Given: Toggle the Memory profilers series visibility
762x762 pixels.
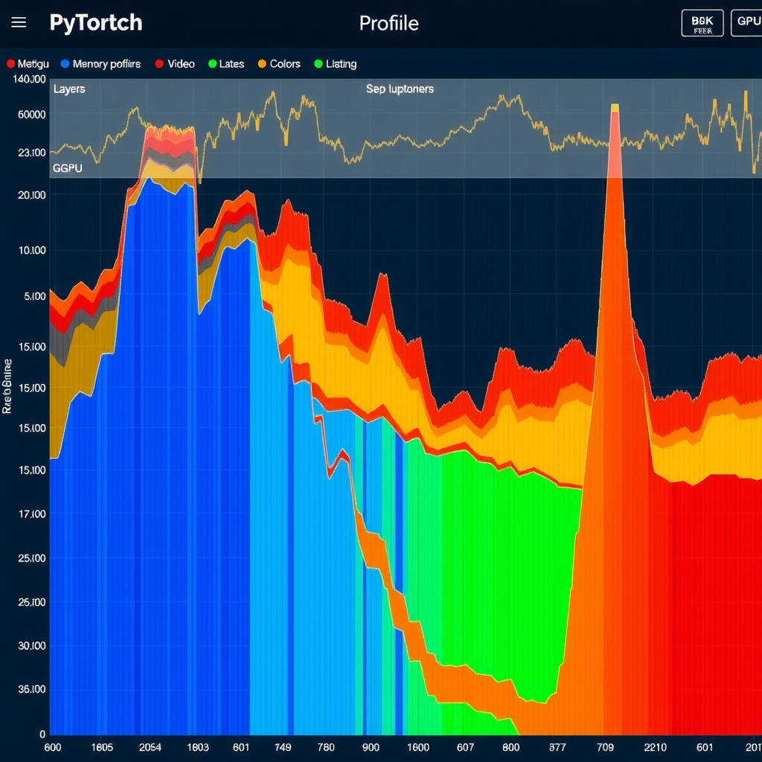Looking at the screenshot, I should click(100, 64).
